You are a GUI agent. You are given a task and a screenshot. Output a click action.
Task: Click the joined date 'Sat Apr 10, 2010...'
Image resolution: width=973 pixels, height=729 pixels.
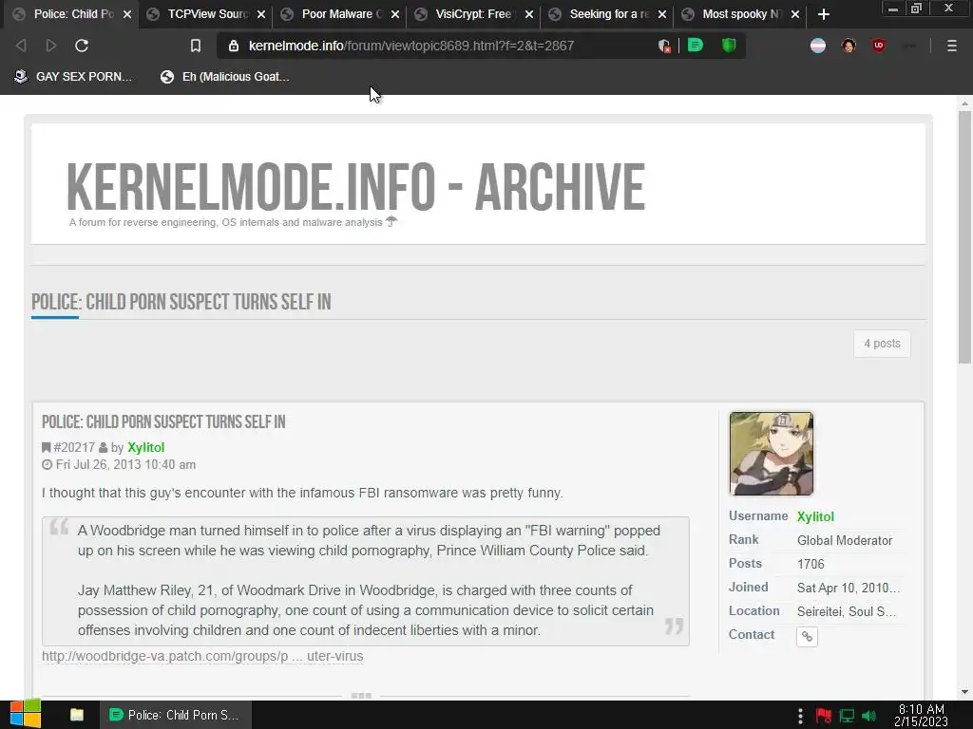849,588
